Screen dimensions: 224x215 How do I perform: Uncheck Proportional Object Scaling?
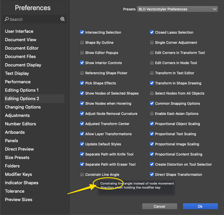(x=152, y=124)
